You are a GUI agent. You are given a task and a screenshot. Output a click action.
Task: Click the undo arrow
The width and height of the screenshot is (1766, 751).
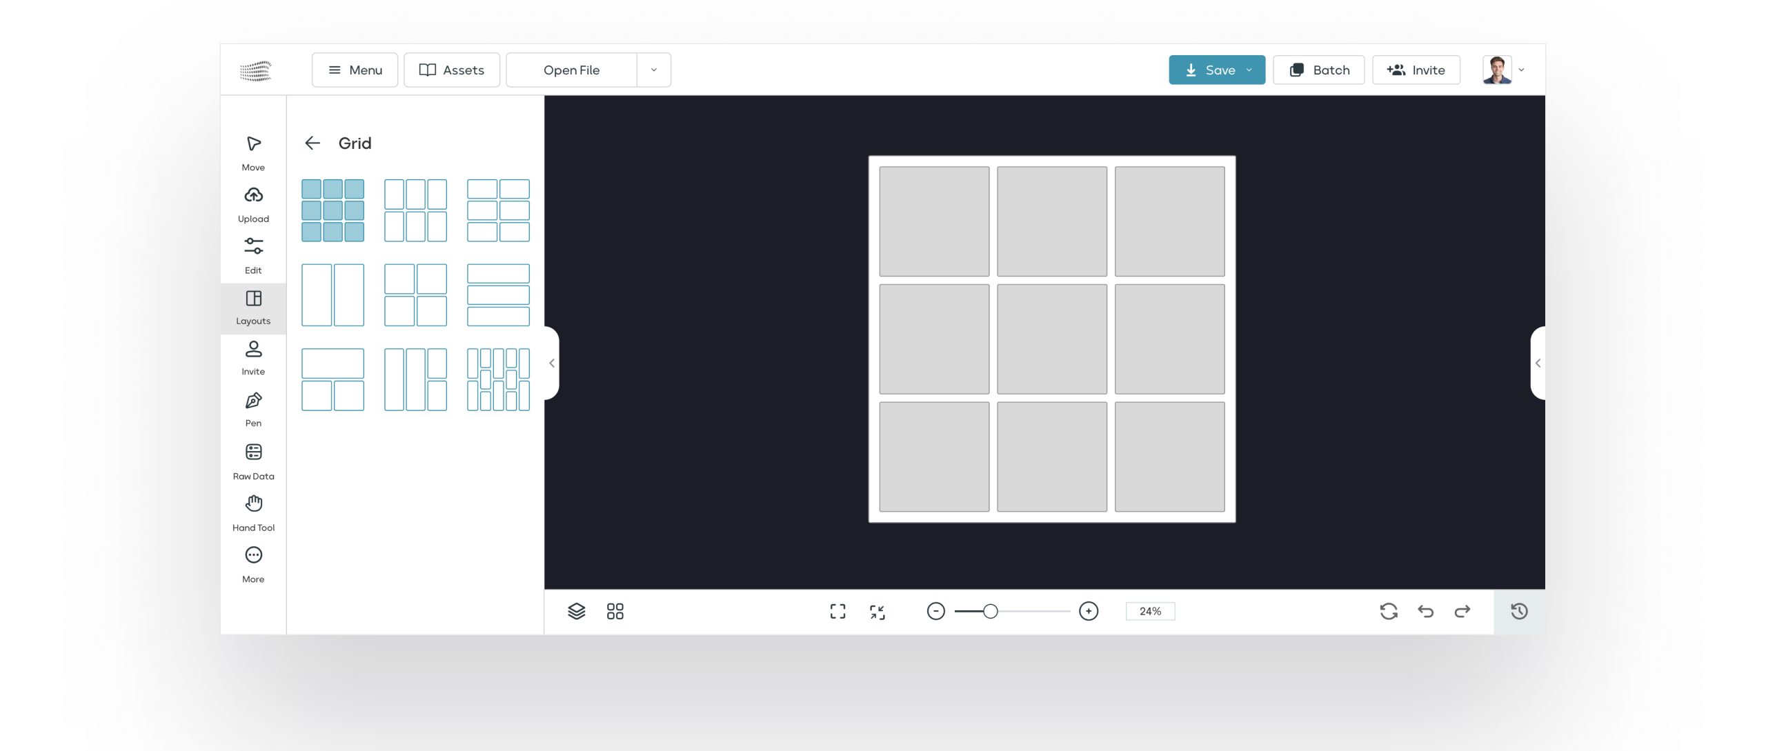[x=1425, y=611]
